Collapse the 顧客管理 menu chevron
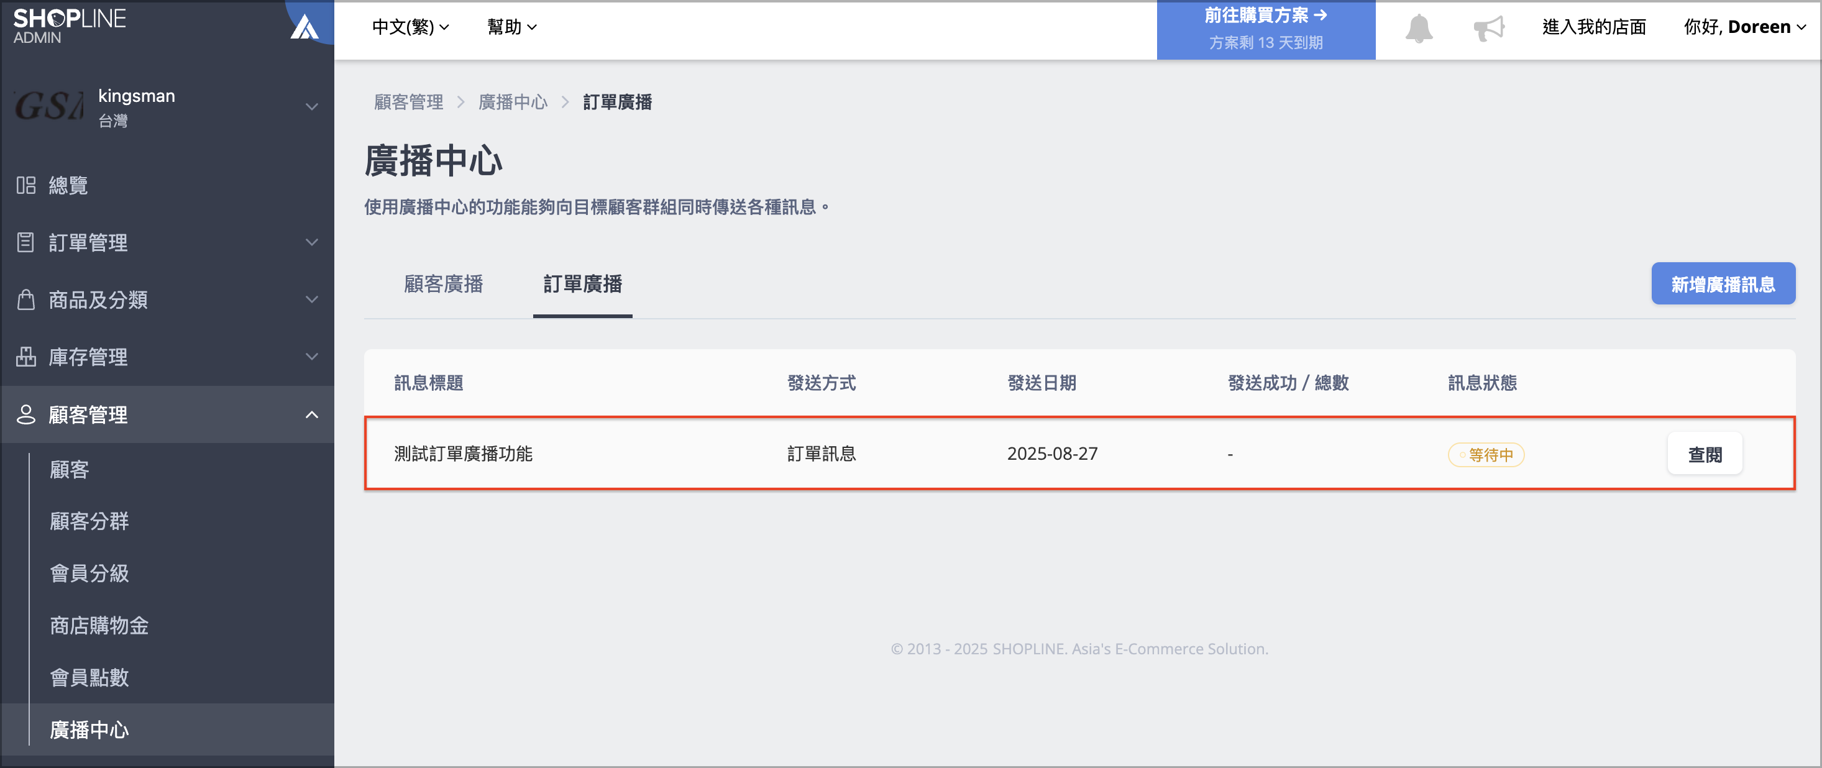This screenshot has height=768, width=1822. coord(311,414)
